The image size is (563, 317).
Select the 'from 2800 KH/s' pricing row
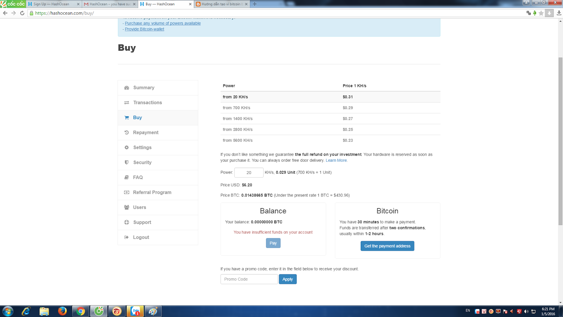point(330,130)
